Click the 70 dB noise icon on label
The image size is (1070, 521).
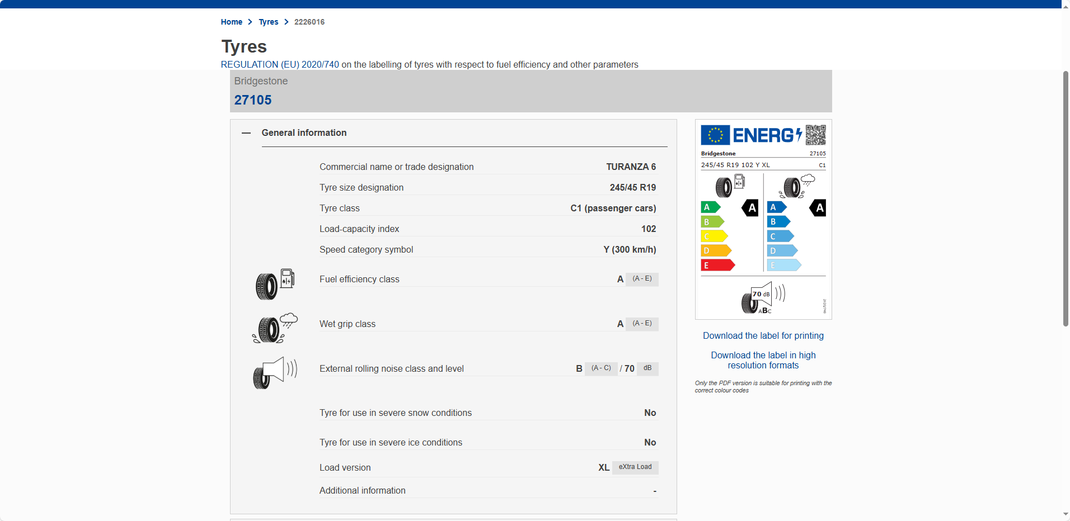point(763,298)
